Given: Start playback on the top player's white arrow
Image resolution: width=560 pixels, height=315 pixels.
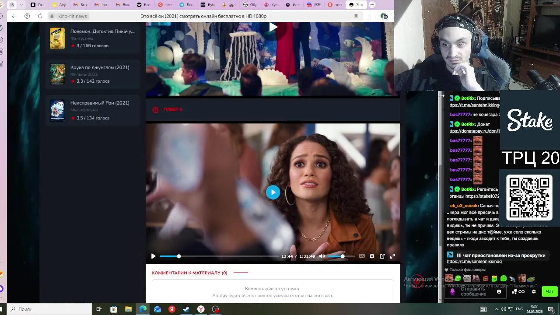Looking at the screenshot, I should pyautogui.click(x=273, y=27).
